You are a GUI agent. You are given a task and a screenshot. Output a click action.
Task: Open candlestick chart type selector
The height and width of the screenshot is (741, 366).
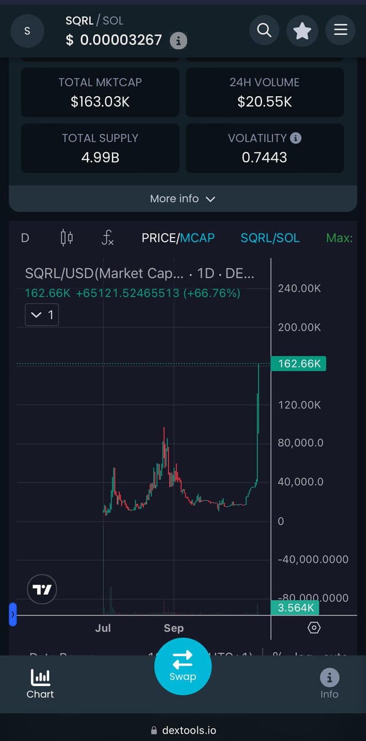point(67,238)
